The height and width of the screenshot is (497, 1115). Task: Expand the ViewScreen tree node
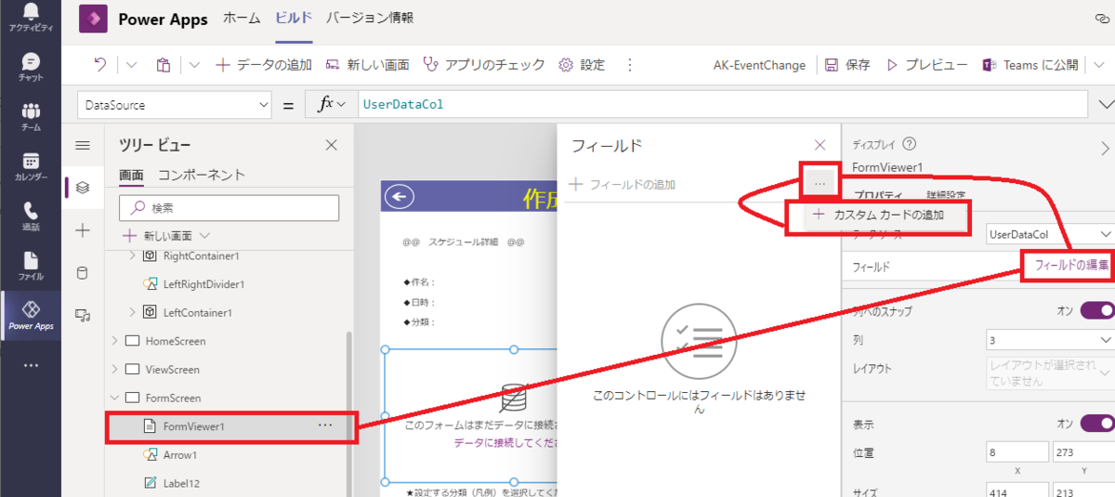click(114, 369)
